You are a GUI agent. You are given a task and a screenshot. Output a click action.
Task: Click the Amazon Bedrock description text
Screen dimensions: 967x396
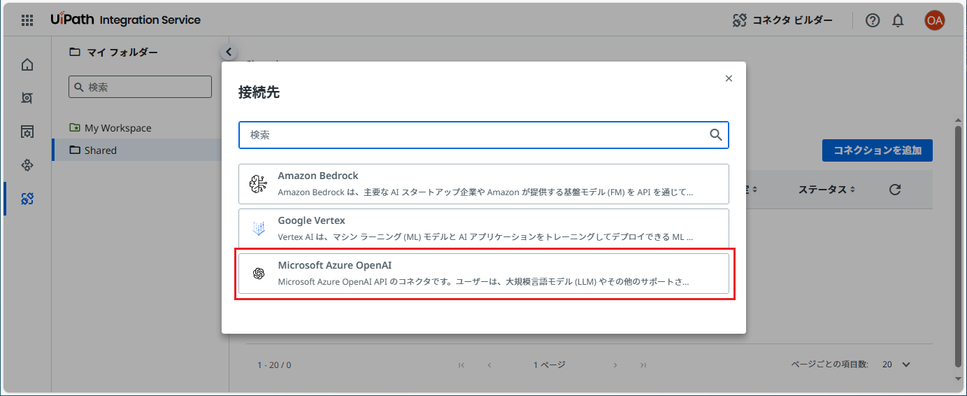(x=486, y=192)
